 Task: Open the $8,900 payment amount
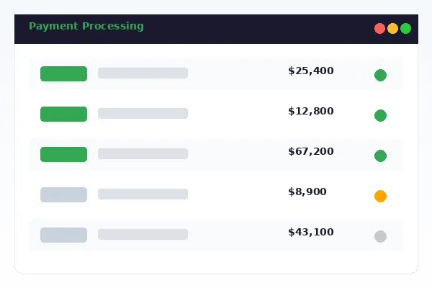[307, 192]
